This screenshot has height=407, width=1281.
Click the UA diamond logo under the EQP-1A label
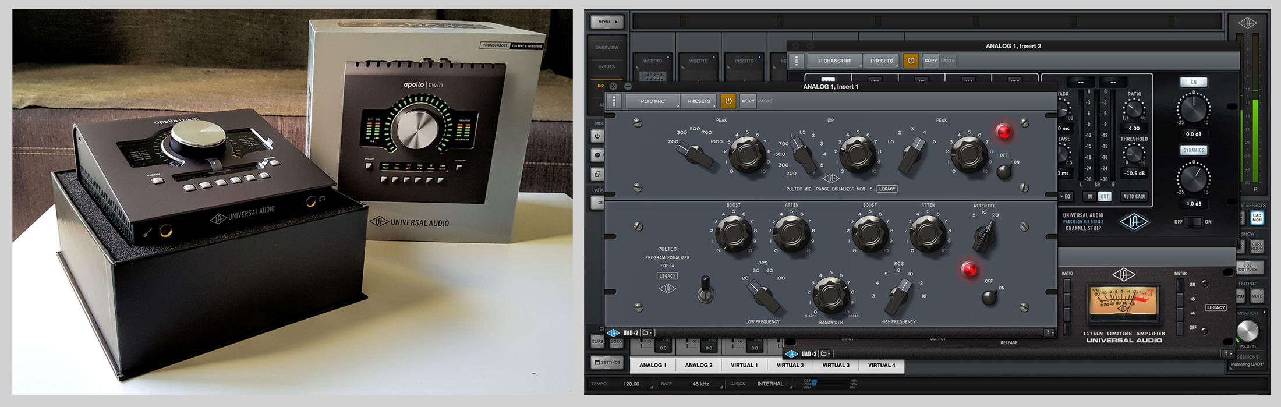[x=667, y=288]
